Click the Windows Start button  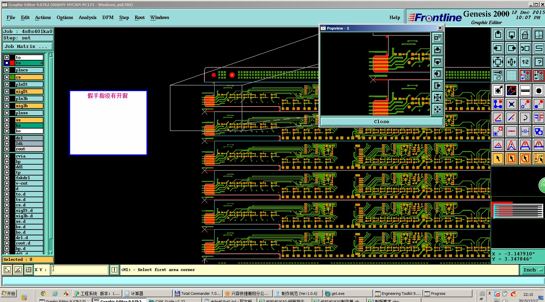point(9,293)
